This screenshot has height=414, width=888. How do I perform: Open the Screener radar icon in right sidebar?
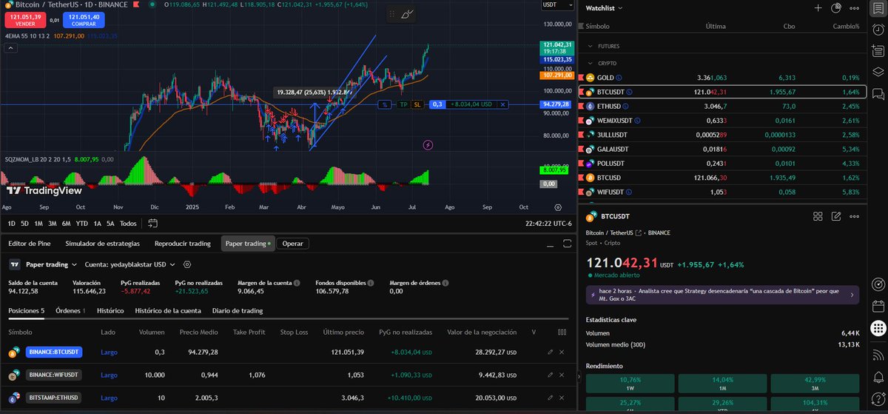coord(878,284)
